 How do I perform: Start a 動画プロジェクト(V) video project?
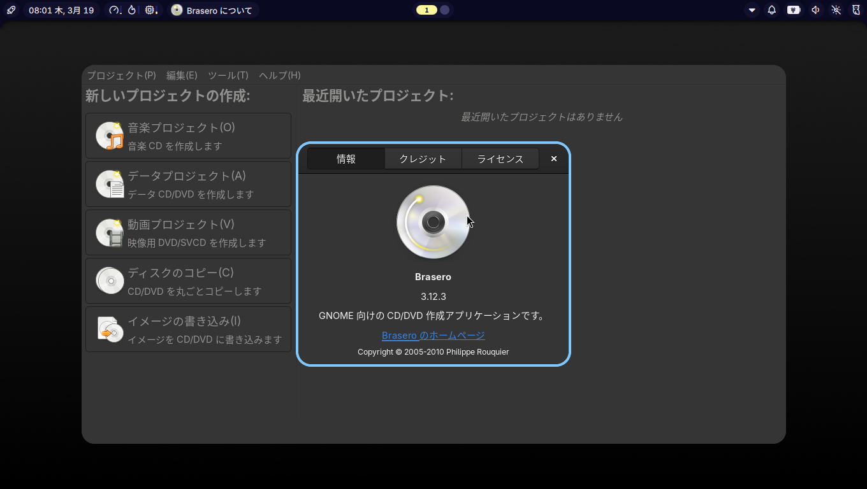coord(189,232)
